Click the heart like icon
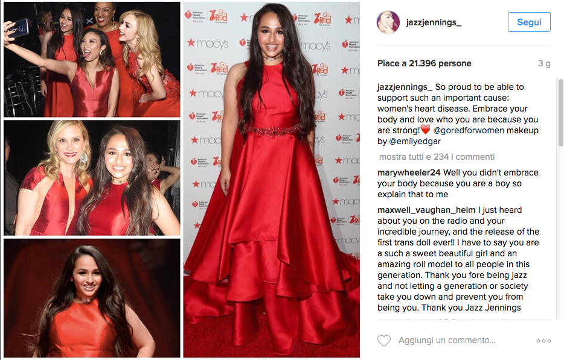The image size is (564, 360). (384, 340)
